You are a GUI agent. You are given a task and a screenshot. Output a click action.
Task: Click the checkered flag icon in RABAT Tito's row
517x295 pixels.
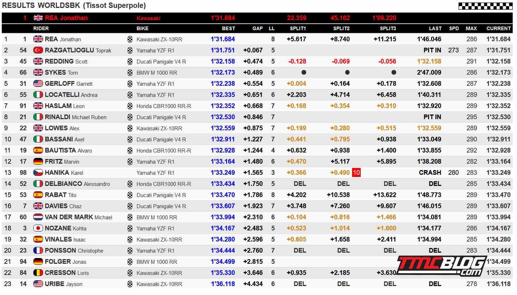pyautogui.click(x=130, y=195)
